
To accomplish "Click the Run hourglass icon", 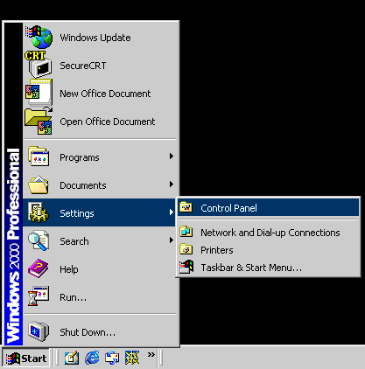I will [39, 296].
